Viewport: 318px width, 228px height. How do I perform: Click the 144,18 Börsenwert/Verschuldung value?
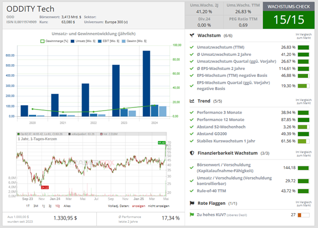click(290, 167)
